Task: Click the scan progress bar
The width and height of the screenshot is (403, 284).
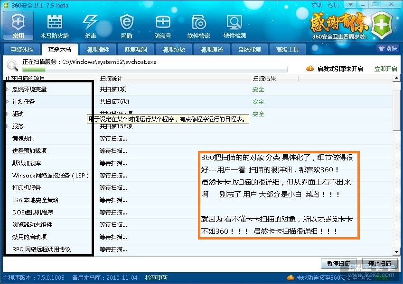Action: pos(155,70)
